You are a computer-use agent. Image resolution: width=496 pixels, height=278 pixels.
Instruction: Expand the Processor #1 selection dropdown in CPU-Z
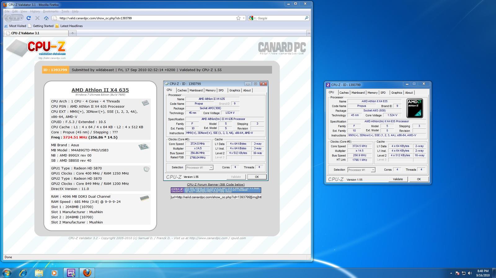(373, 170)
